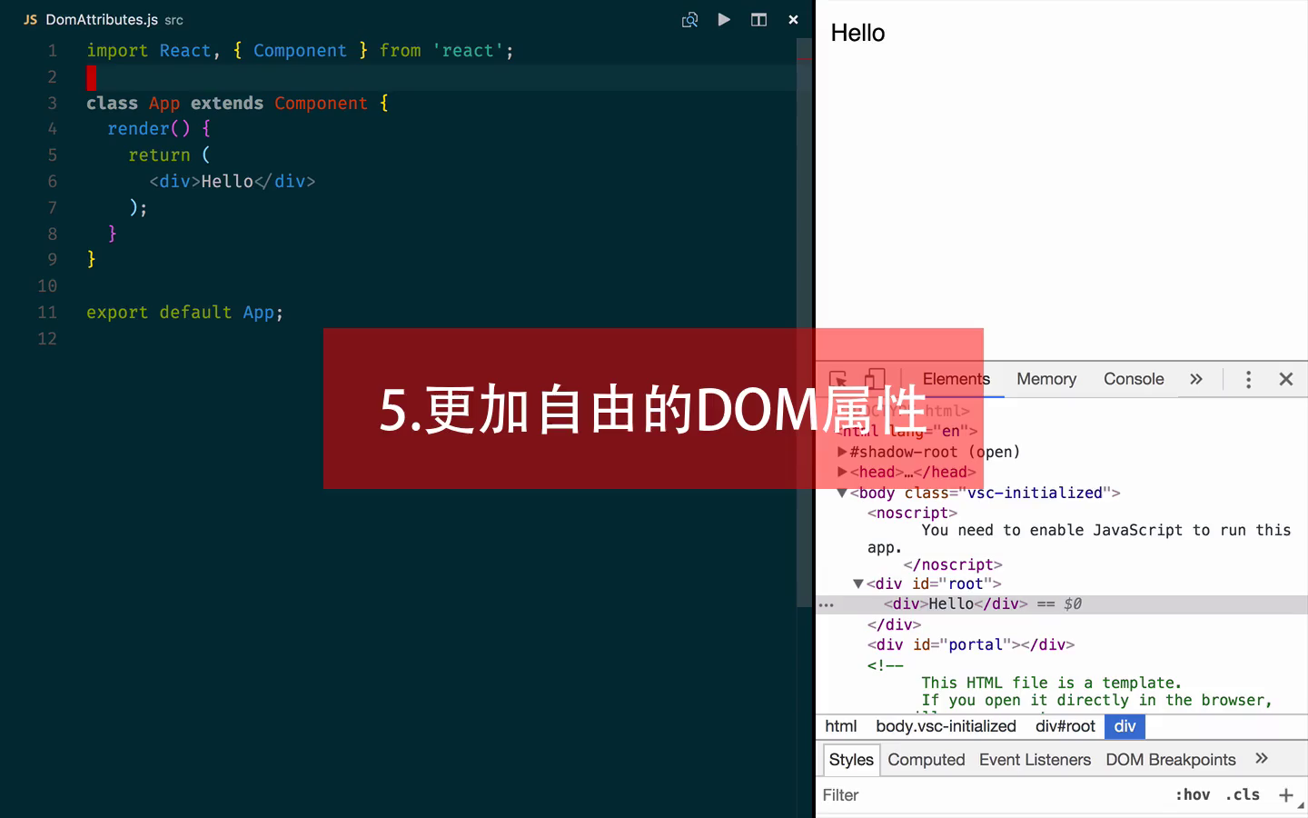1308x818 pixels.
Task: Split the editor with the layout icon
Action: click(x=758, y=19)
